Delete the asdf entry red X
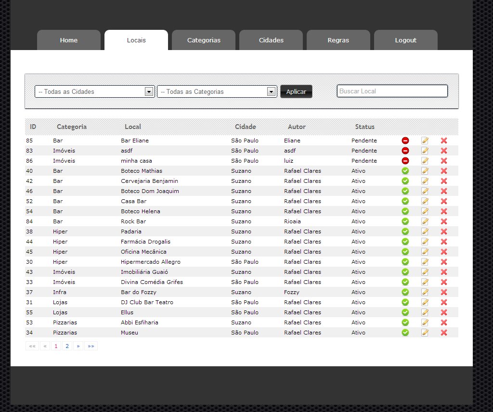This screenshot has height=412, width=493. click(x=443, y=151)
